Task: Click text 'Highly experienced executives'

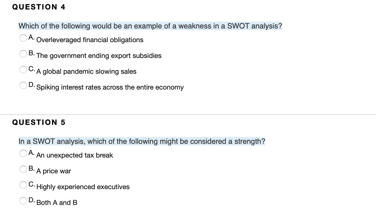Action: (x=83, y=187)
